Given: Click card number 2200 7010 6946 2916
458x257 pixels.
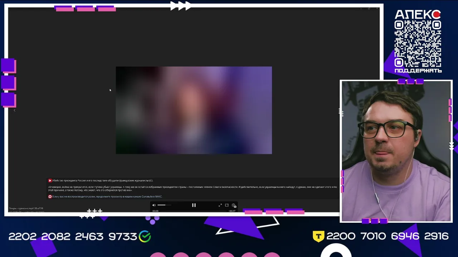Looking at the screenshot, I should point(388,236).
